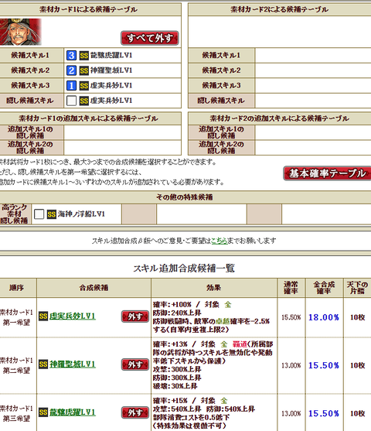The width and height of the screenshot is (371, 431).
Task: Click 外す button in 第一希望 row
Action: (x=135, y=316)
